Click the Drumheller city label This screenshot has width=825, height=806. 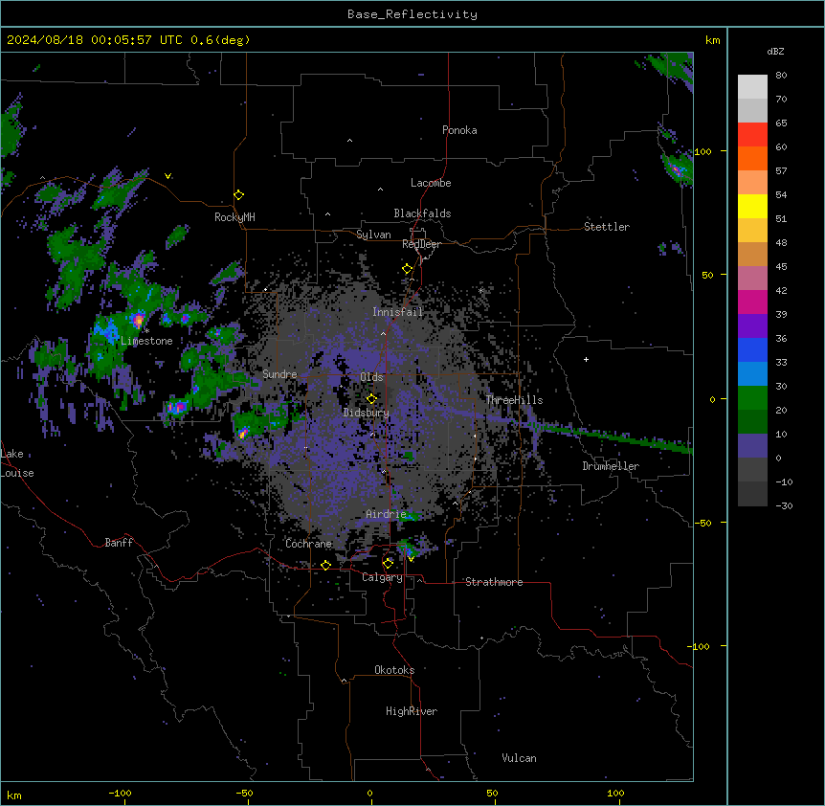611,466
